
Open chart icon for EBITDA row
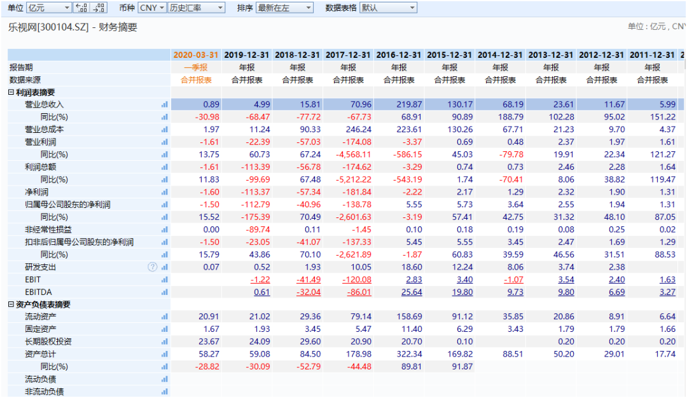click(x=164, y=292)
